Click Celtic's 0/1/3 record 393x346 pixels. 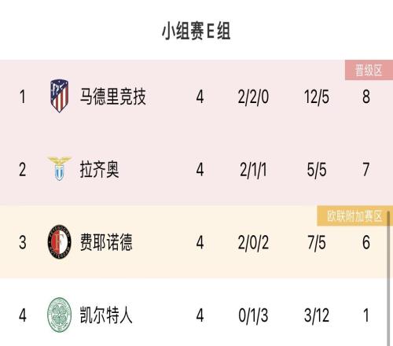tap(253, 315)
